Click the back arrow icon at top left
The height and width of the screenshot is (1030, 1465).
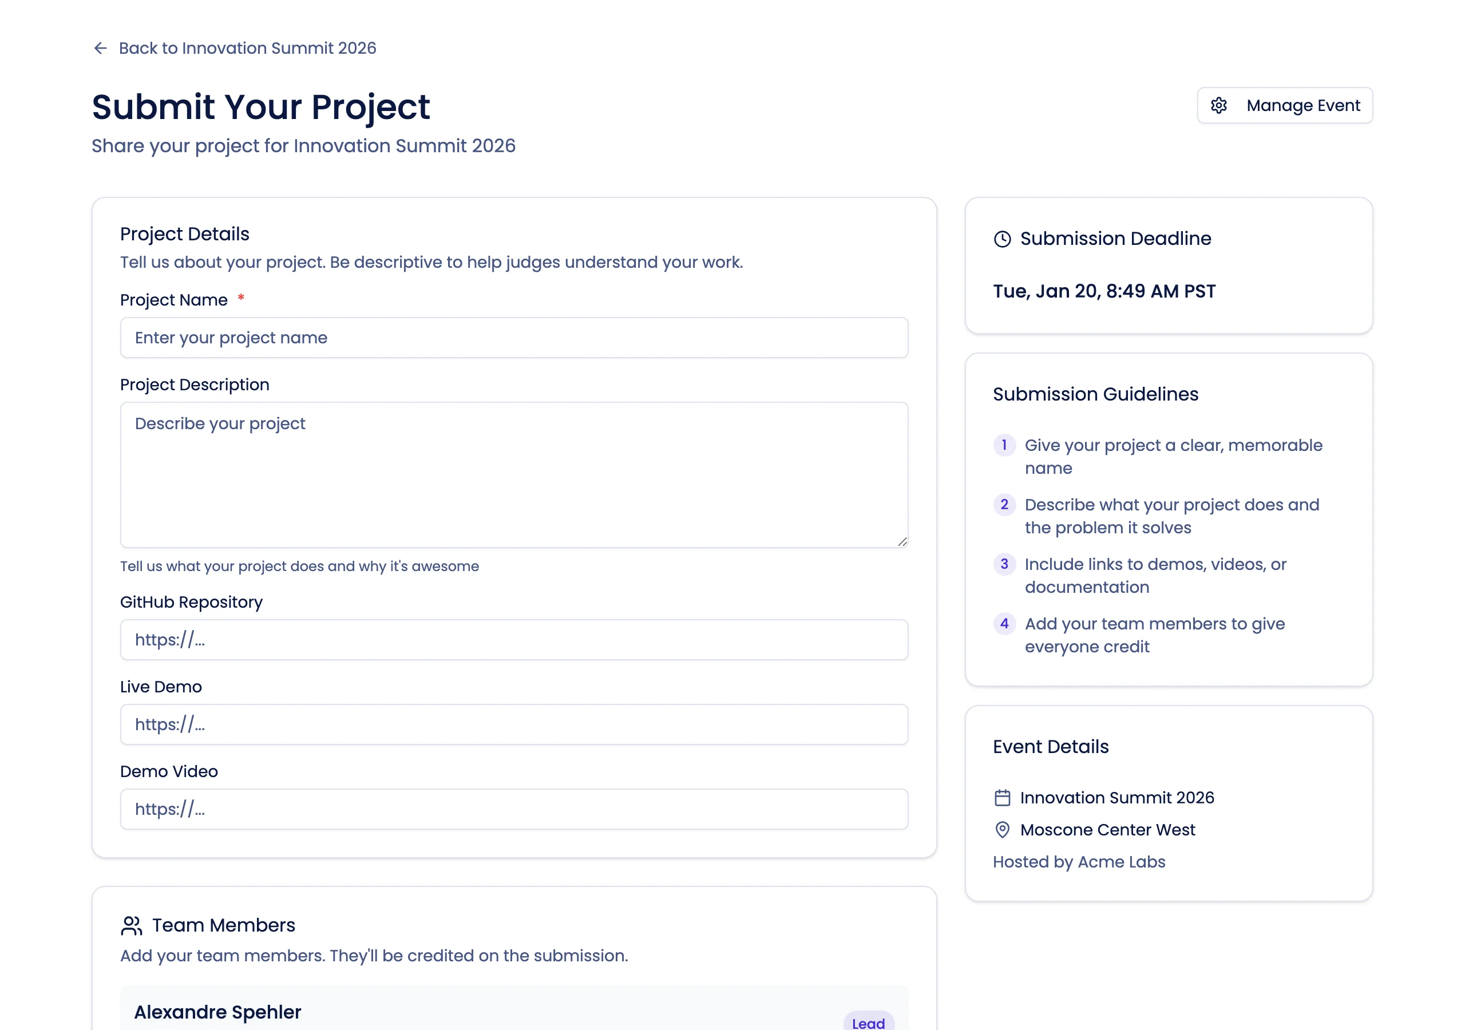(100, 48)
